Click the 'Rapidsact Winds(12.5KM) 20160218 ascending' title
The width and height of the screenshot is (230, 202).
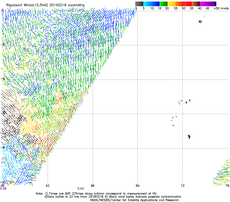point(45,5)
